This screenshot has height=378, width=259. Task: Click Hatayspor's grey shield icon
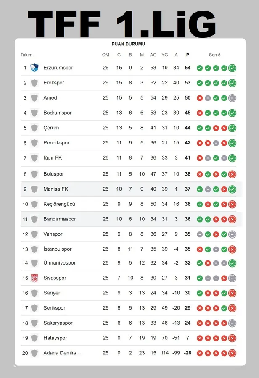(34, 338)
